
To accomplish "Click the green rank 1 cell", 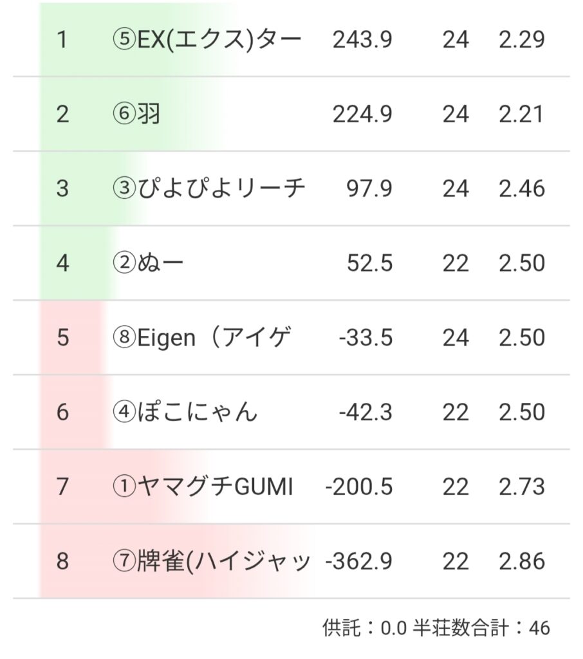I will (x=62, y=40).
